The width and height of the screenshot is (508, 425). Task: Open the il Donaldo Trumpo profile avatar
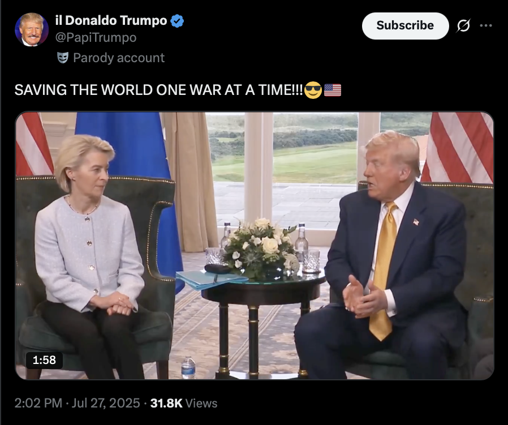point(32,29)
